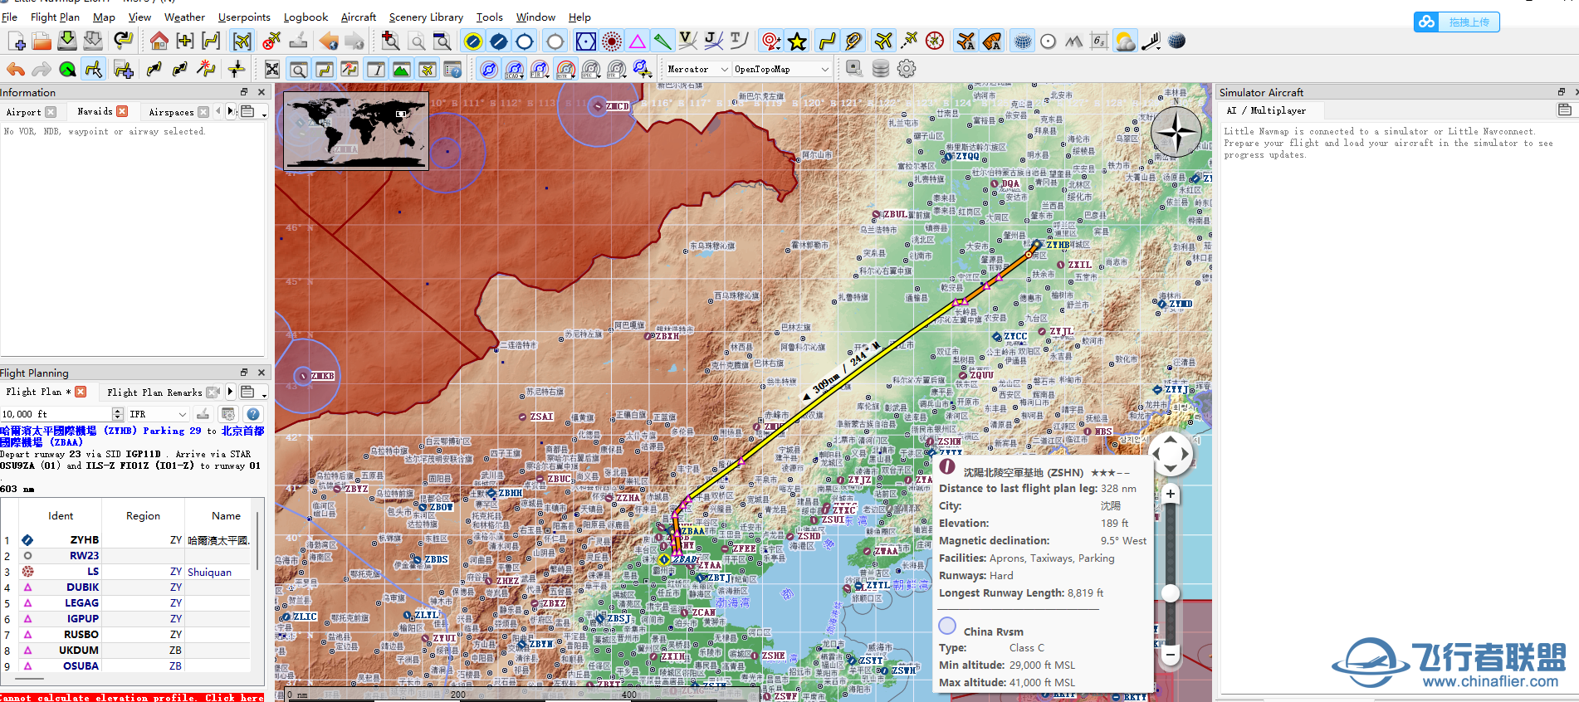Screen dimensions: 1579x702
Task: Open flight plan table display options
Action: click(228, 414)
